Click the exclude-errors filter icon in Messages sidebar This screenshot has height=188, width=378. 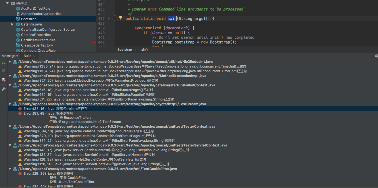4,80
